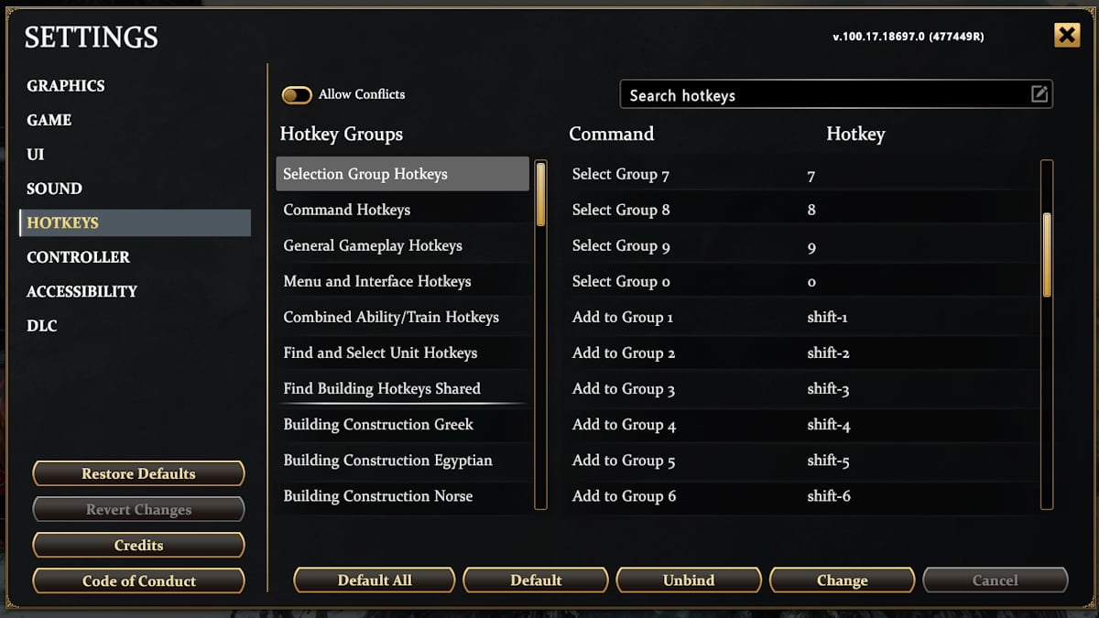Open the Sound settings section

click(54, 189)
